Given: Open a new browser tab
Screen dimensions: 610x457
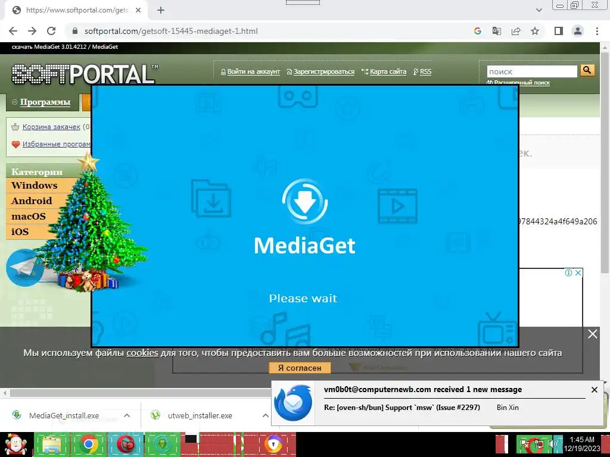Looking at the screenshot, I should point(161,11).
